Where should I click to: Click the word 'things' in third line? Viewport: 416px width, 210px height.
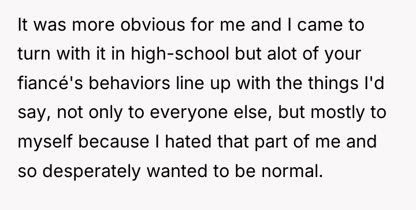pos(333,84)
